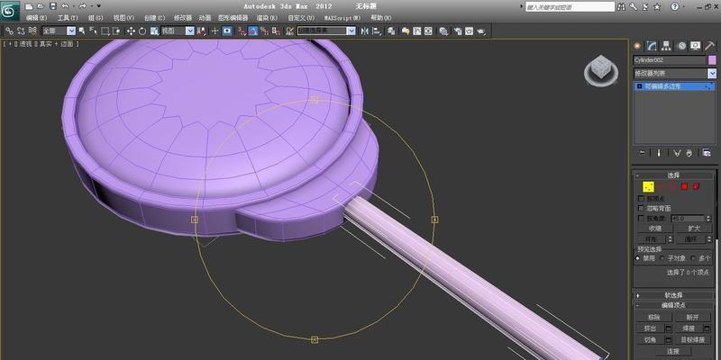Viewport: 721px width, 360px height.
Task: Switch to the Utilities hammer tab
Action: [710, 46]
